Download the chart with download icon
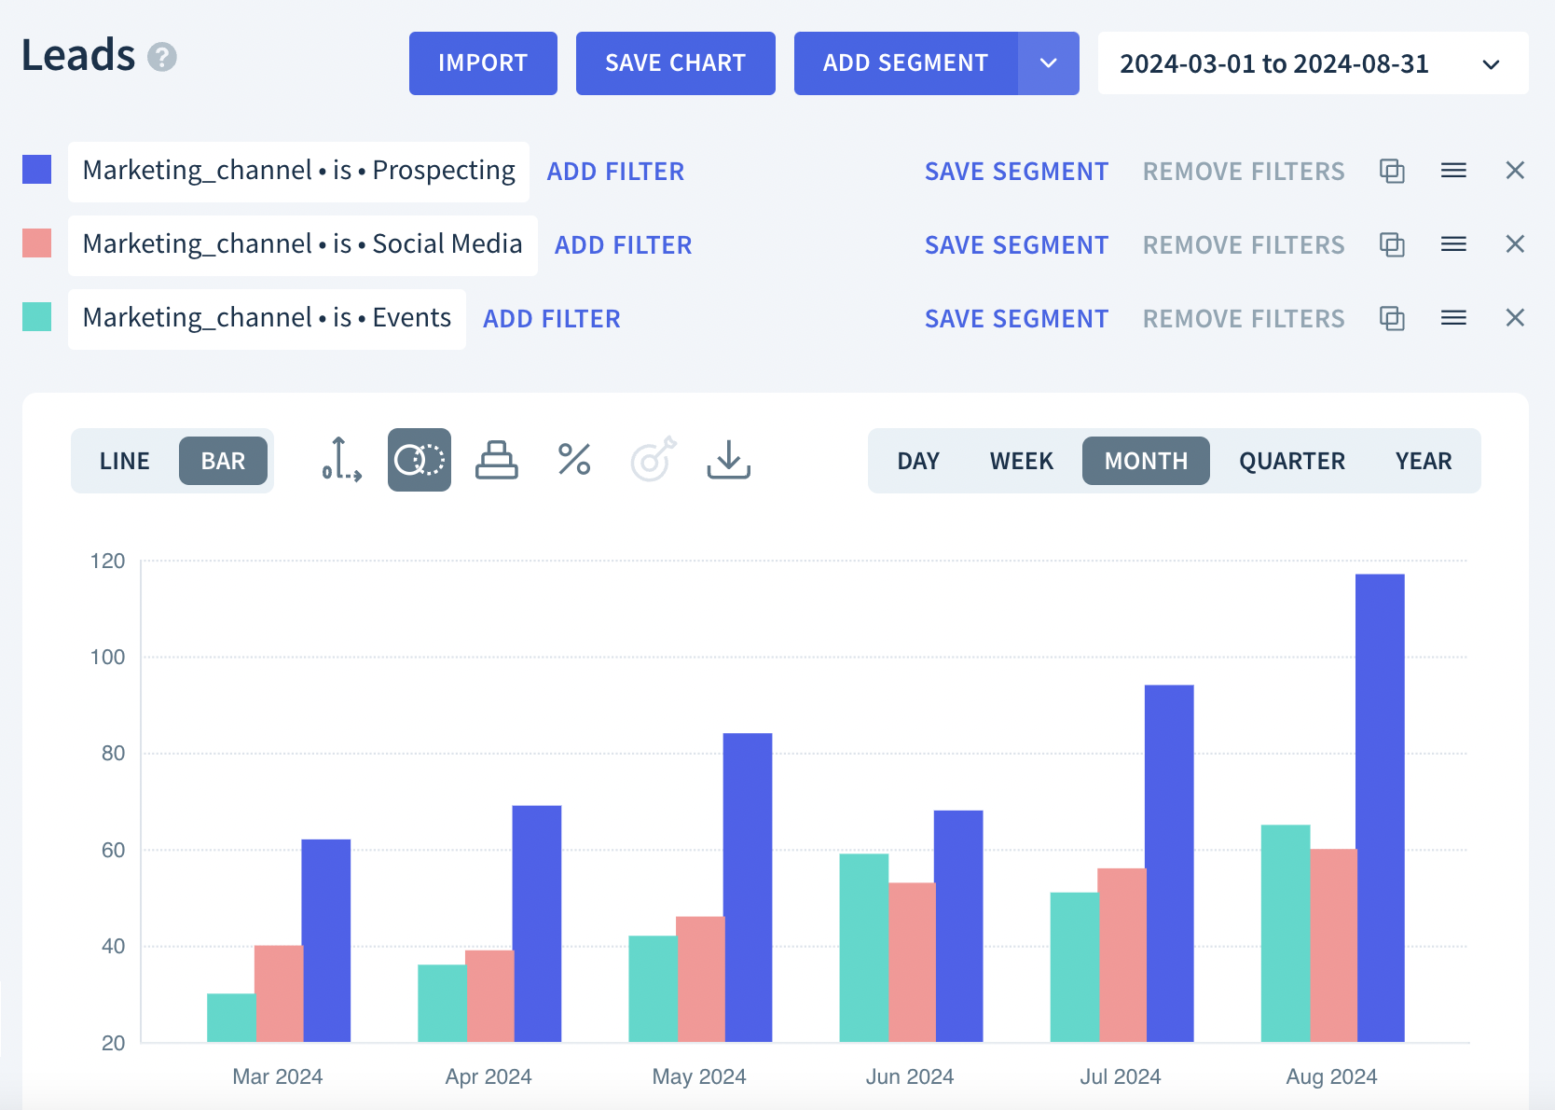 [729, 460]
